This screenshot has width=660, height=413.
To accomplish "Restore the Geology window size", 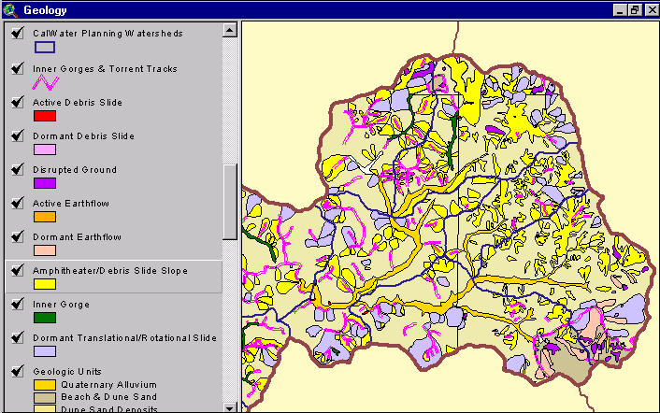I will (x=635, y=10).
